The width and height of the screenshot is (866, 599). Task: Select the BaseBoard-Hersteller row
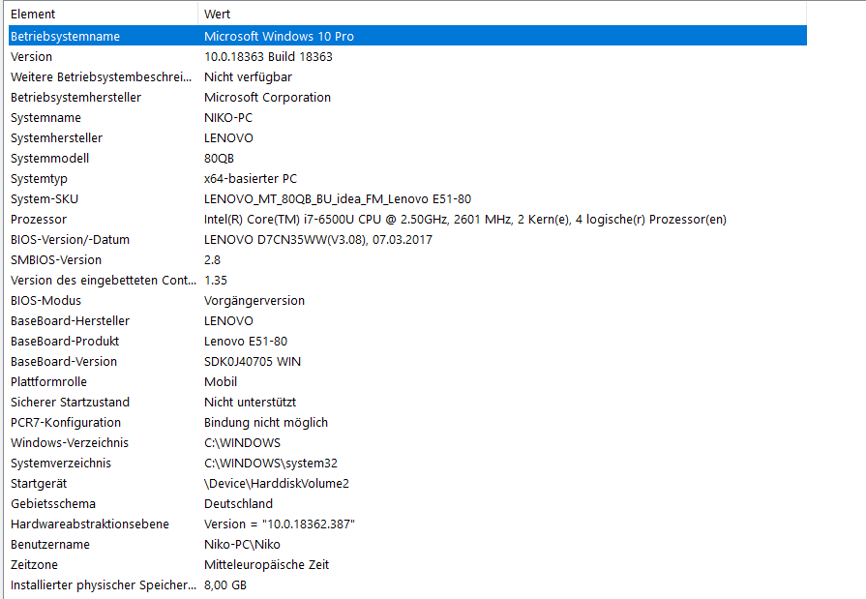click(407, 321)
